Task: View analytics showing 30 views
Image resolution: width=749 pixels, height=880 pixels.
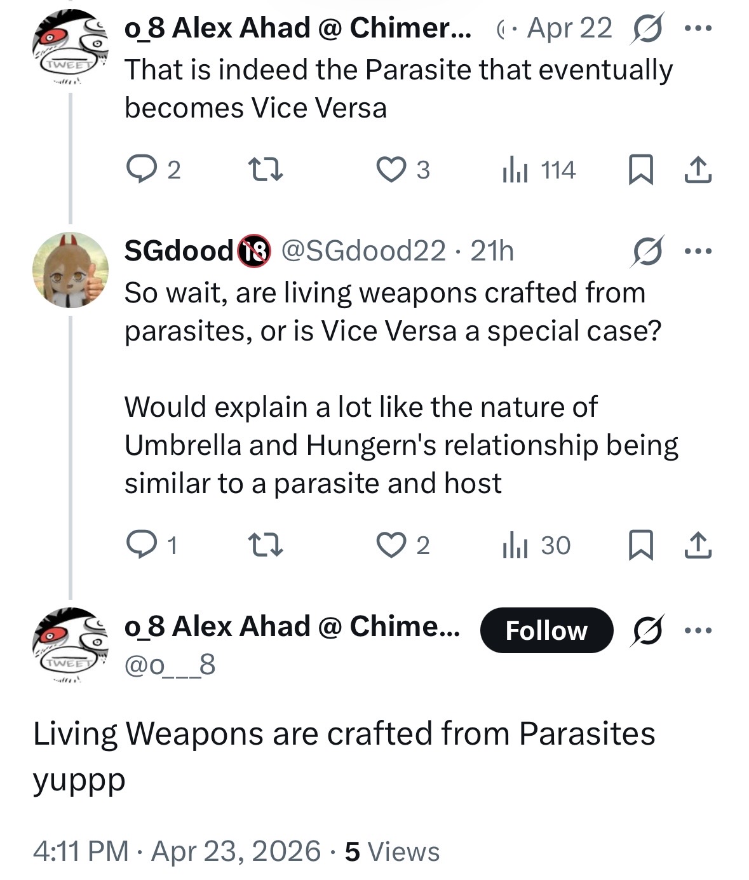Action: coord(536,545)
